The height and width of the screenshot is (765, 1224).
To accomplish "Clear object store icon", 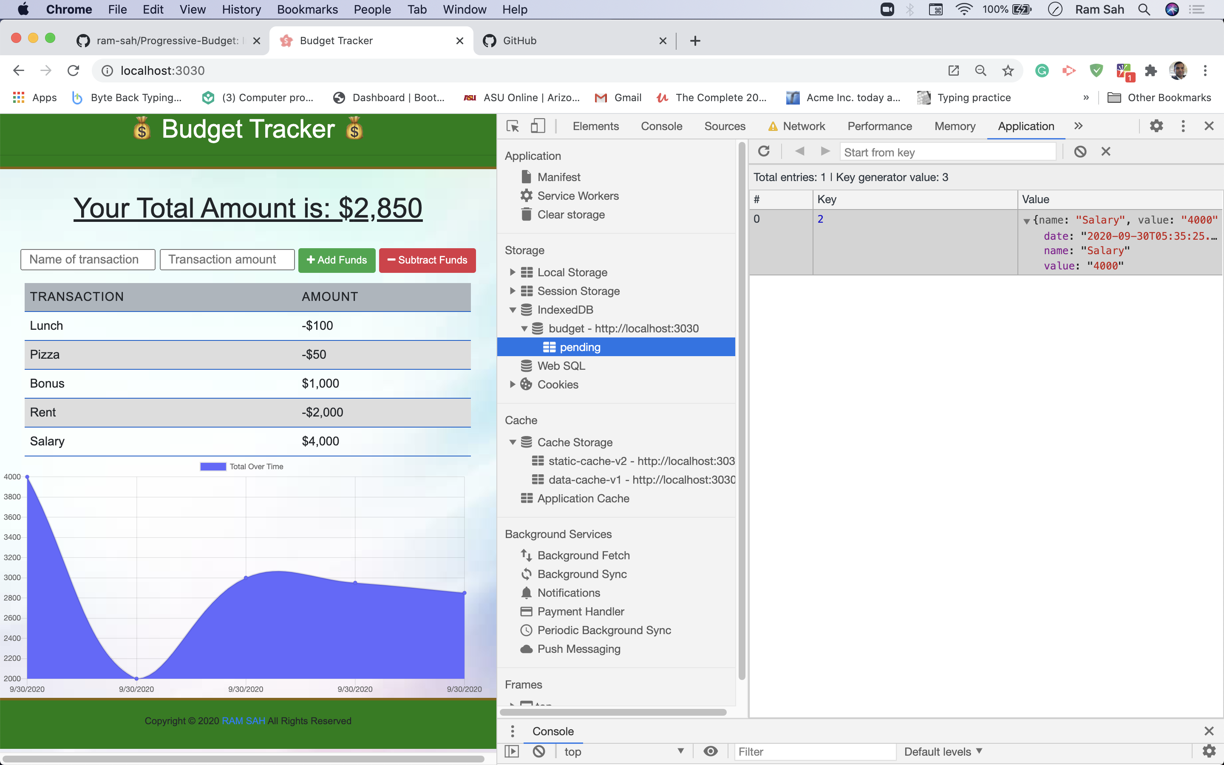I will click(1080, 151).
